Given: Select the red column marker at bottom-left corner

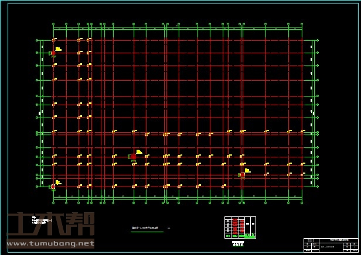Looking at the screenshot, I should 53,187.
